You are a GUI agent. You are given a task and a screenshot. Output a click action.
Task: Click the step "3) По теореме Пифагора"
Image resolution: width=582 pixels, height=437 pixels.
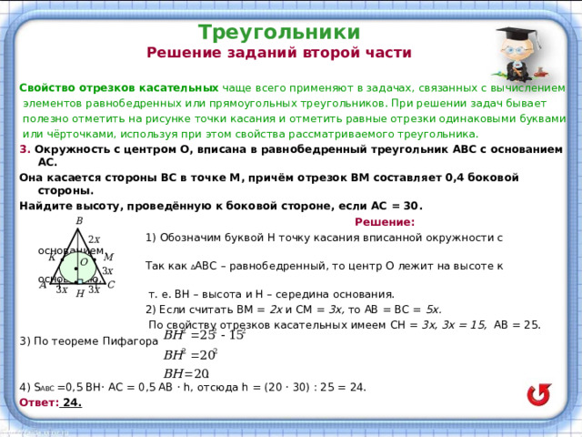click(x=89, y=341)
